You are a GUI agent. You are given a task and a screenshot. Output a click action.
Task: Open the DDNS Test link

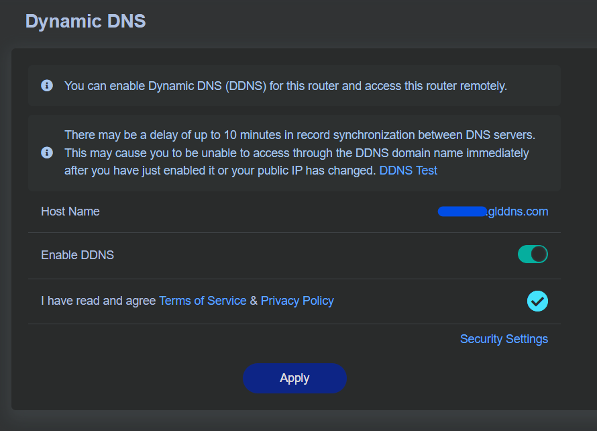click(x=408, y=170)
